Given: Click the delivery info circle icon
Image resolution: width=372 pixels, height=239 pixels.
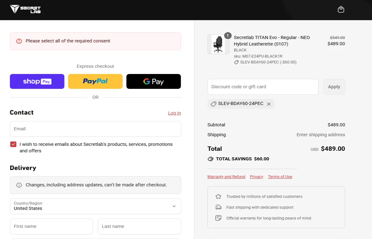Looking at the screenshot, I should pyautogui.click(x=19, y=185).
